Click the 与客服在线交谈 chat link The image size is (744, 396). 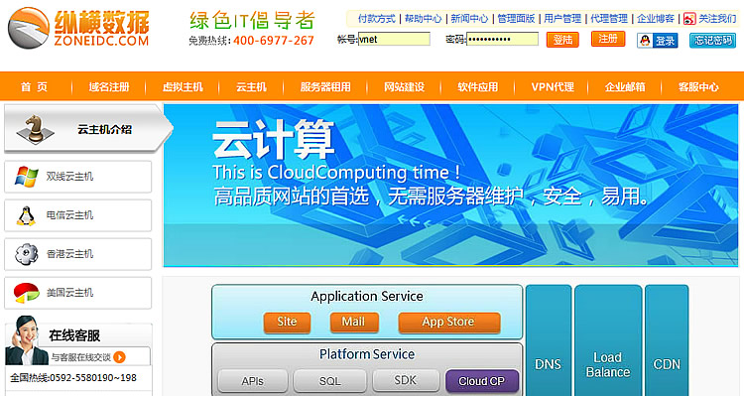click(x=81, y=357)
